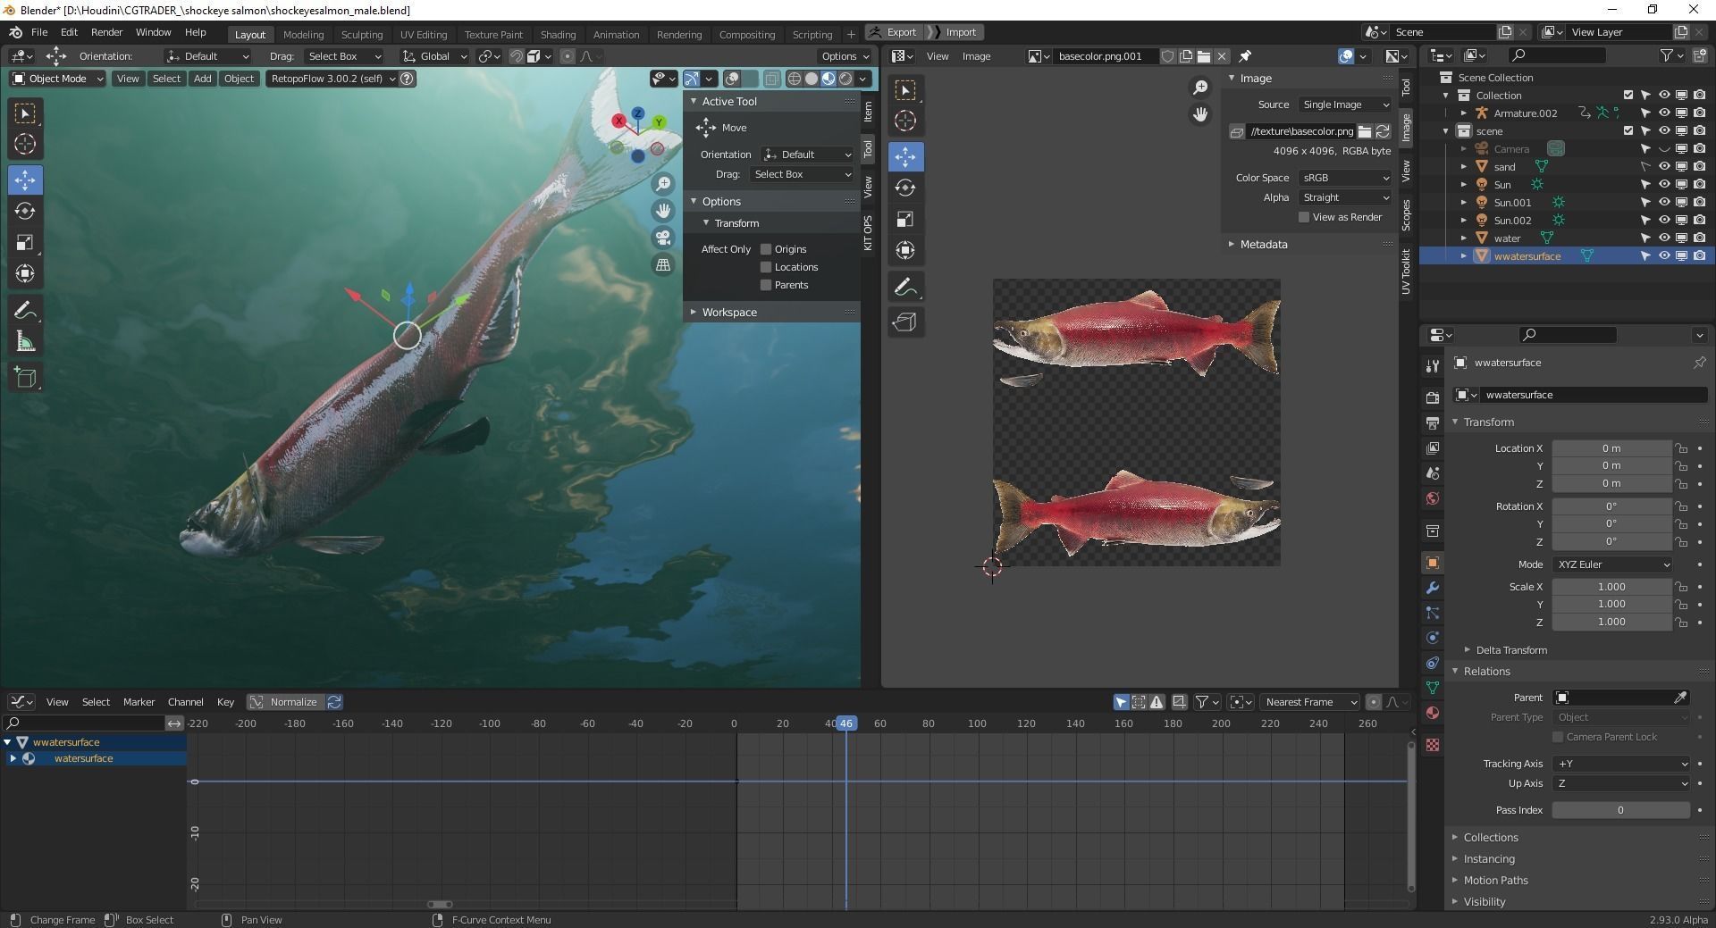1716x928 pixels.
Task: Pin the wwatersurface properties panel
Action: (1699, 363)
